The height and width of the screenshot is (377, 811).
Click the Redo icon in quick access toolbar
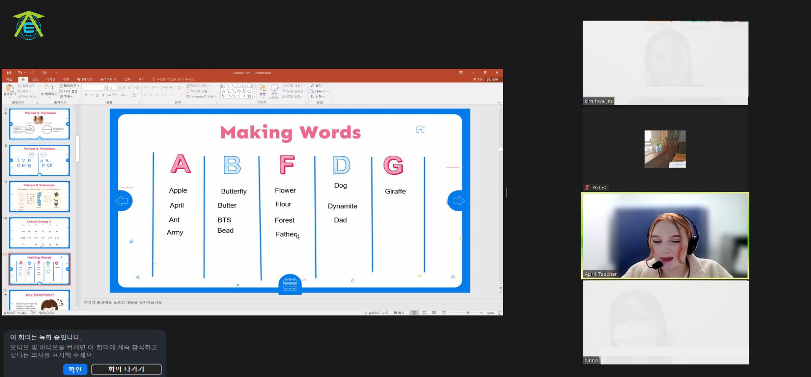(32, 73)
